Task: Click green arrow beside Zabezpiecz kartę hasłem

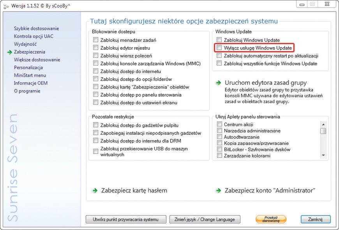Action: tap(95, 191)
